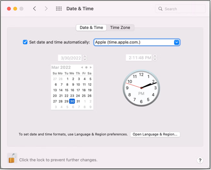Select March 31 in the calendar
This screenshot has height=170, width=211.
[x=78, y=101]
